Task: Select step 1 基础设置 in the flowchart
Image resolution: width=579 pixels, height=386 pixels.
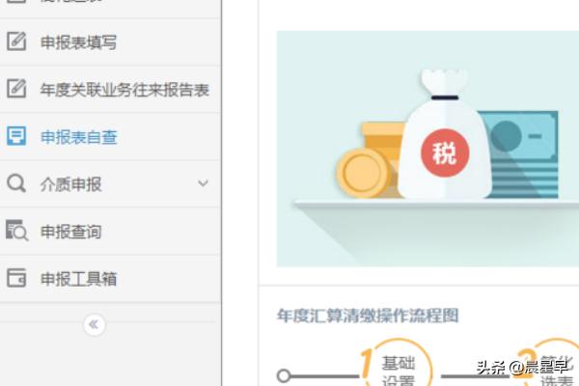Action: click(x=396, y=369)
